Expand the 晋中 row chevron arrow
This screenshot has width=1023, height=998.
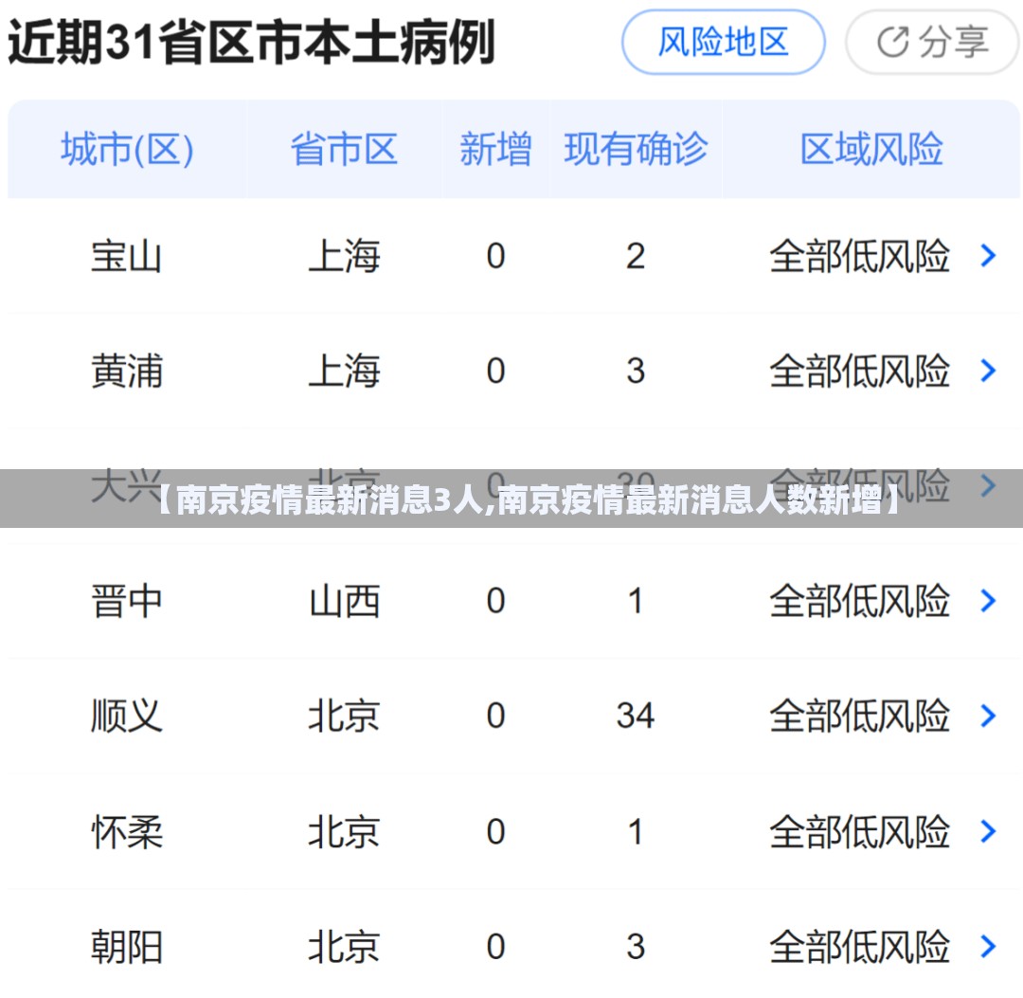point(988,601)
